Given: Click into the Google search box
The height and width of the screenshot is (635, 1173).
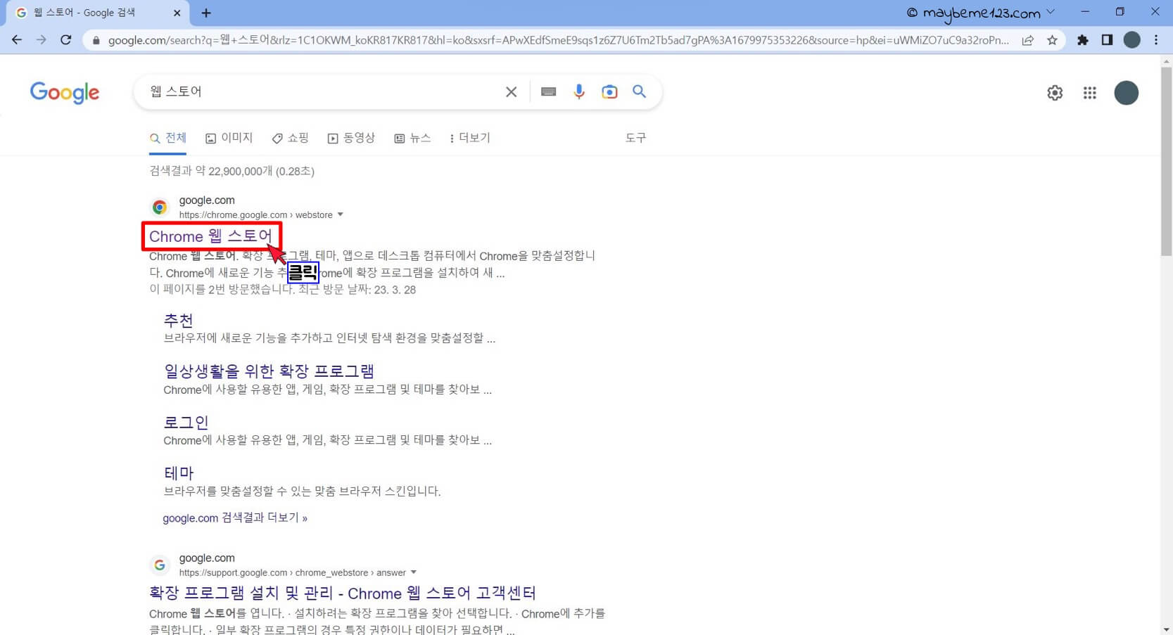Looking at the screenshot, I should point(320,91).
